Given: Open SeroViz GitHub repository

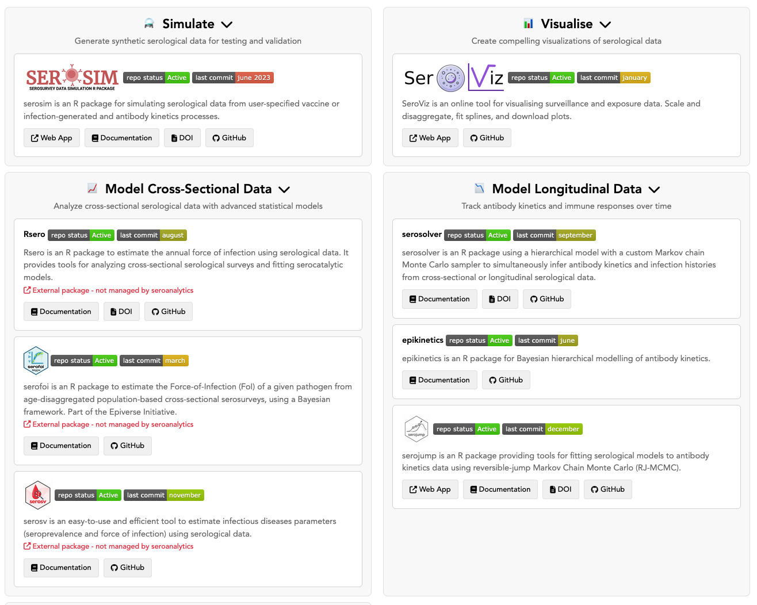Looking at the screenshot, I should point(487,138).
